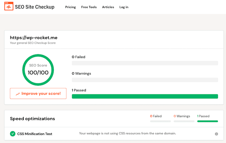Click the 0 Warnings label in Speed optimizations
This screenshot has width=226, height=143.
(x=182, y=116)
